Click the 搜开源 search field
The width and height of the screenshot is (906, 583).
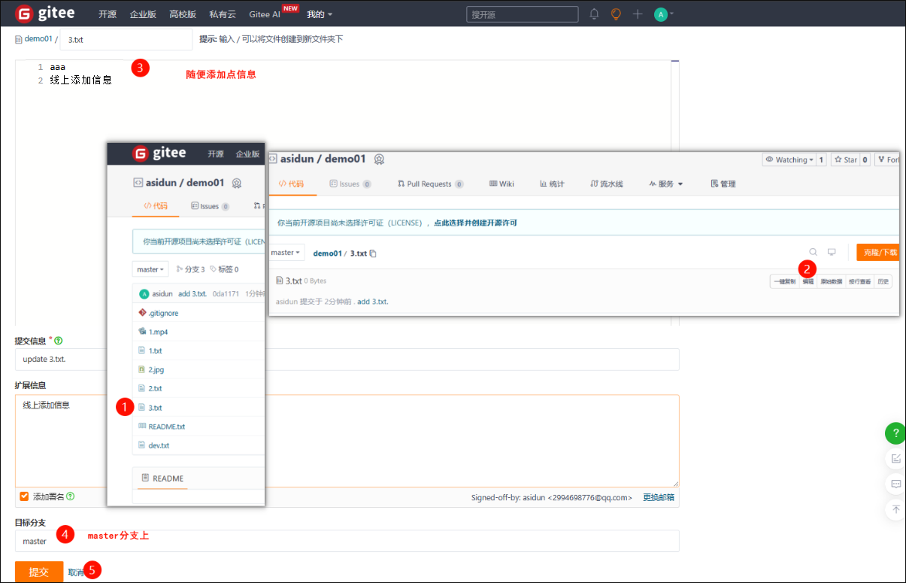(523, 14)
